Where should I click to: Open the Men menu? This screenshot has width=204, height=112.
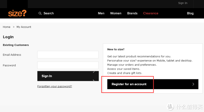point(101,13)
